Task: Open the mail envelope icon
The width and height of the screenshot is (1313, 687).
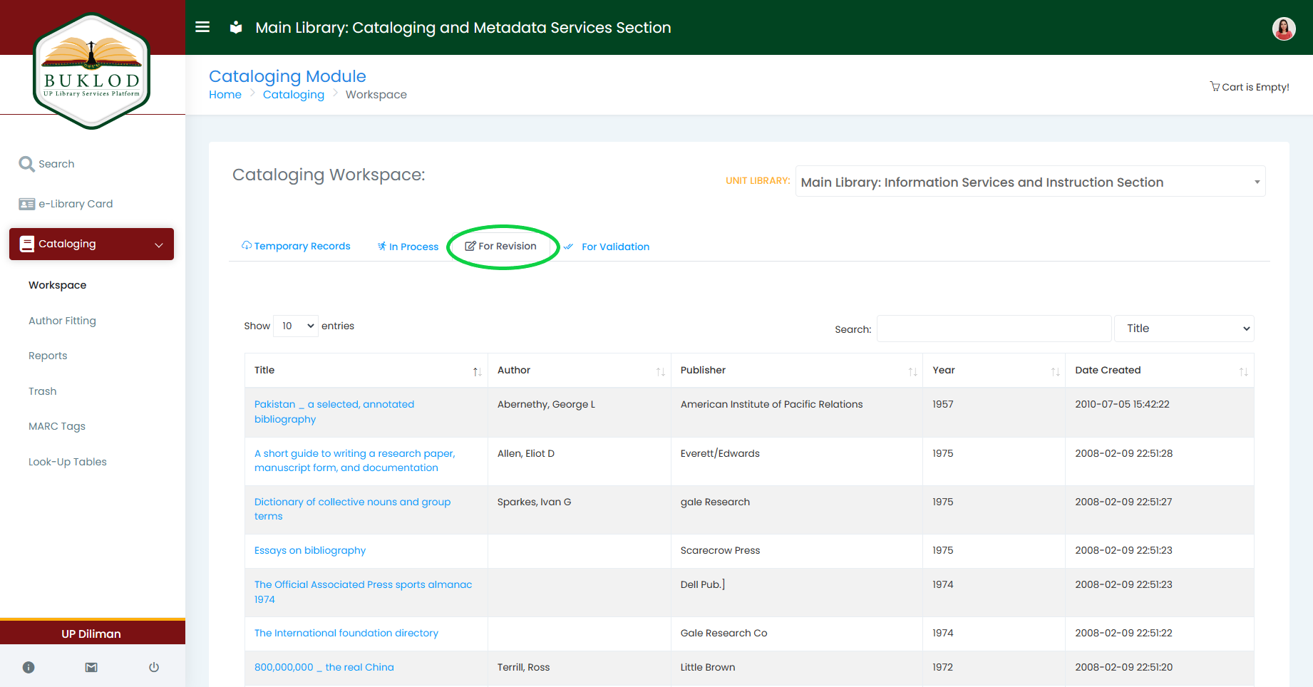Action: click(91, 667)
